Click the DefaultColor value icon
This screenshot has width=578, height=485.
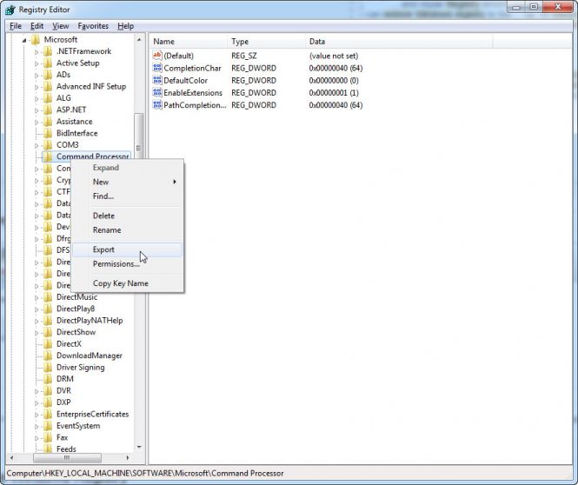tap(157, 80)
